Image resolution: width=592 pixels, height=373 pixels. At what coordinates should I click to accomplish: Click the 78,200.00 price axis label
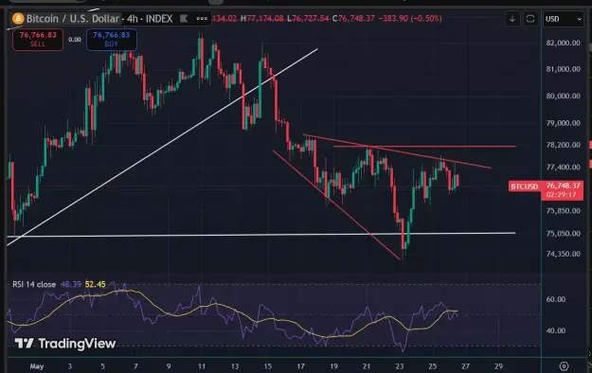563,145
